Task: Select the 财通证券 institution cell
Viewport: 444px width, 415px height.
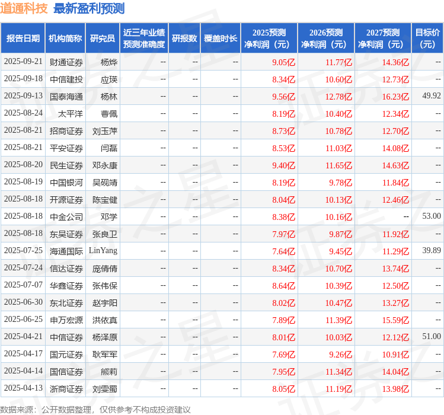Action: click(x=66, y=62)
